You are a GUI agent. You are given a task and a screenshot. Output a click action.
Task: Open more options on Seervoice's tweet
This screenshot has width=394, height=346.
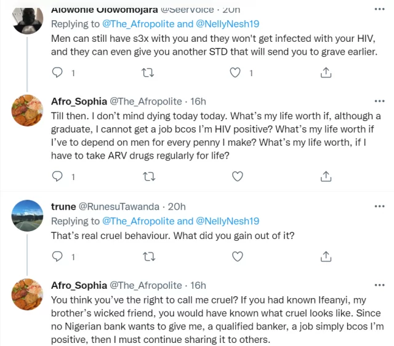(x=379, y=10)
